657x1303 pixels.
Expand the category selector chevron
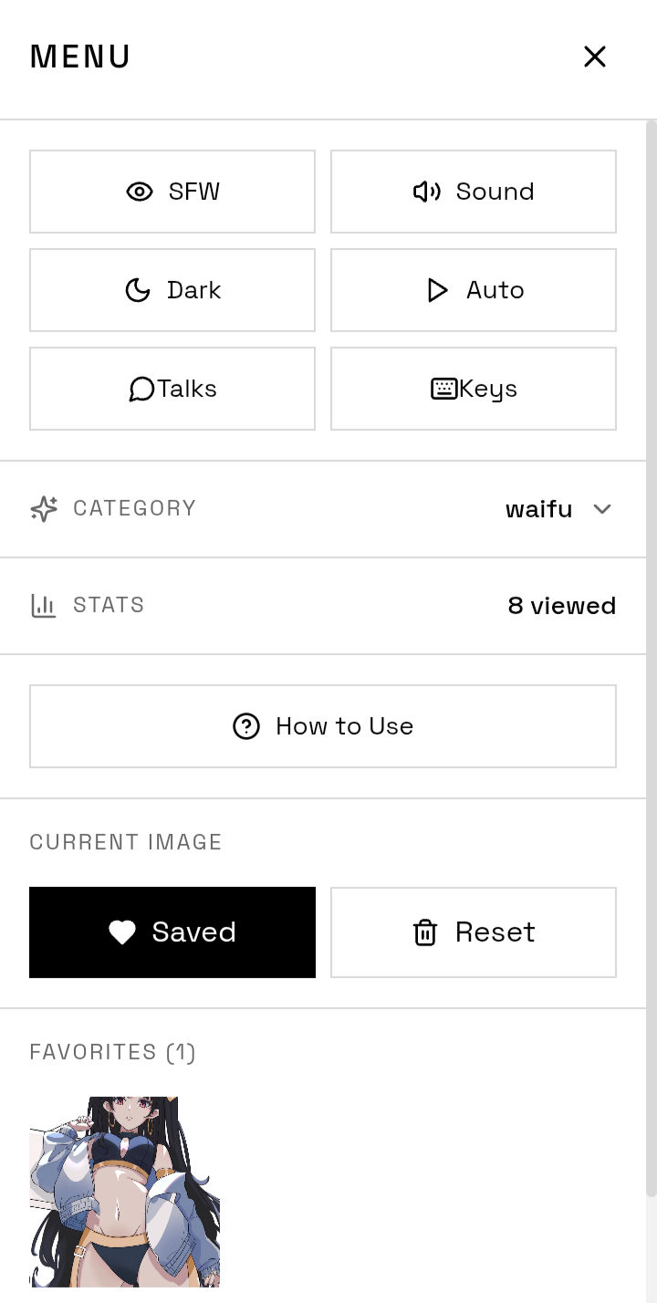point(601,510)
